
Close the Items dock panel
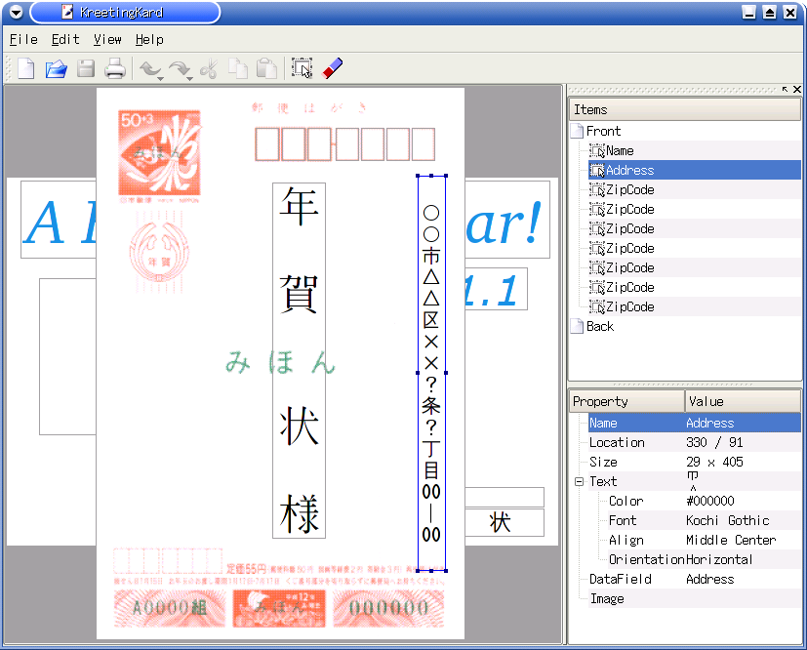(797, 90)
